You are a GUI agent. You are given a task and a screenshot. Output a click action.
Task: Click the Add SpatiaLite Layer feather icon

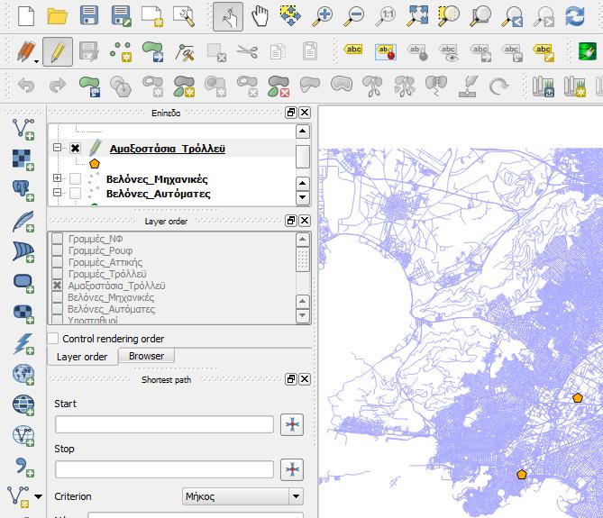click(23, 222)
